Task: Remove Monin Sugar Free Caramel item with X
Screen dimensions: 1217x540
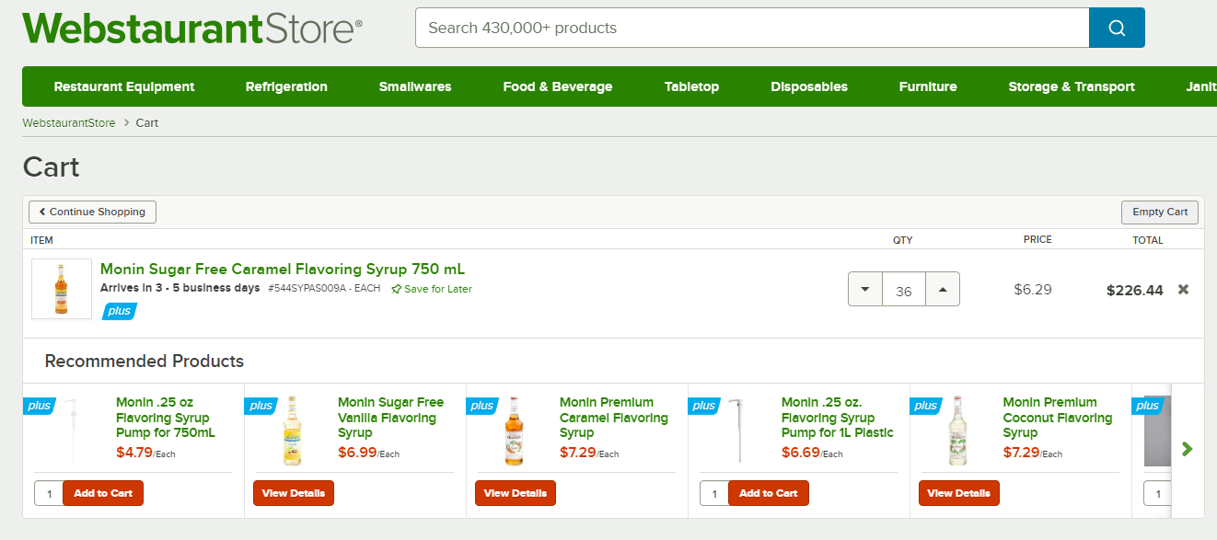Action: (x=1184, y=290)
